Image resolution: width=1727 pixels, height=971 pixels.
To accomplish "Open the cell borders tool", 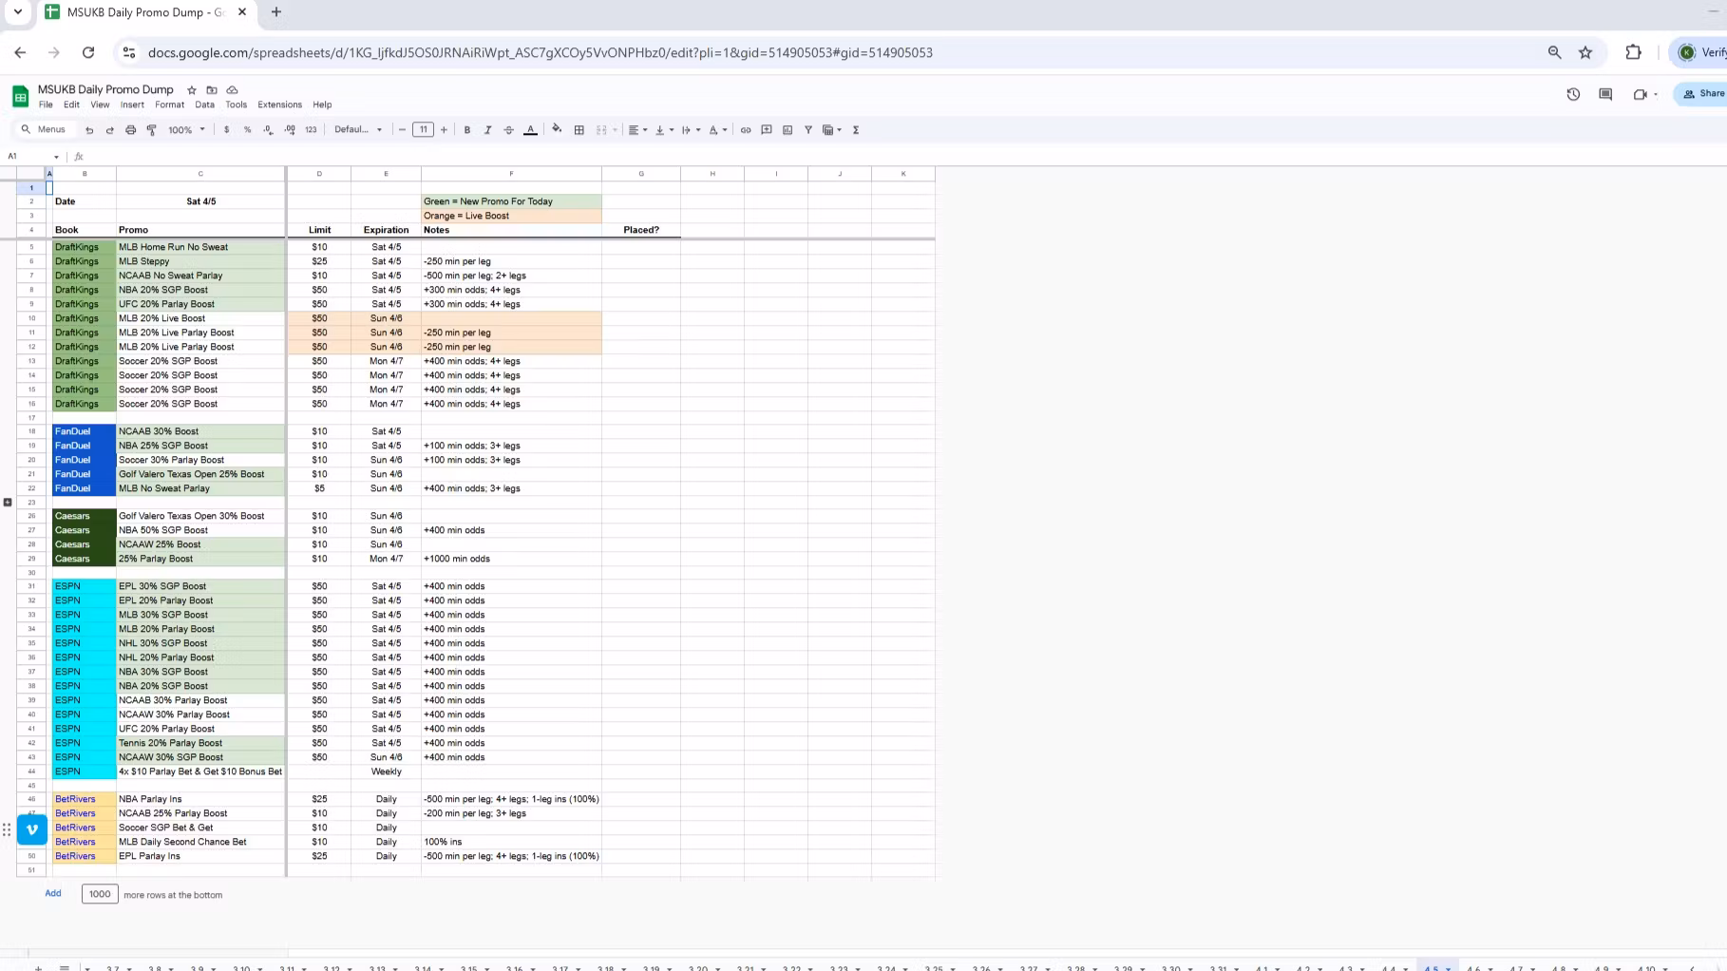I will click(579, 130).
